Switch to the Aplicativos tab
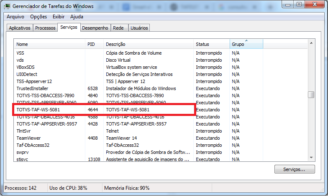This screenshot has width=328, height=196. (x=20, y=28)
